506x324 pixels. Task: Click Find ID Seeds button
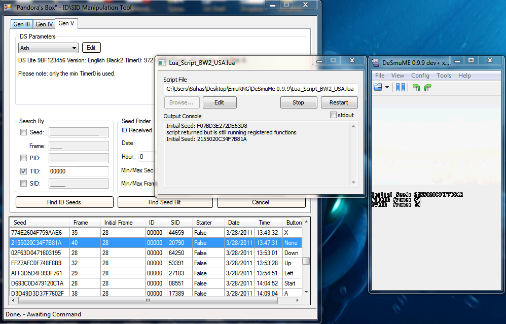click(x=64, y=202)
